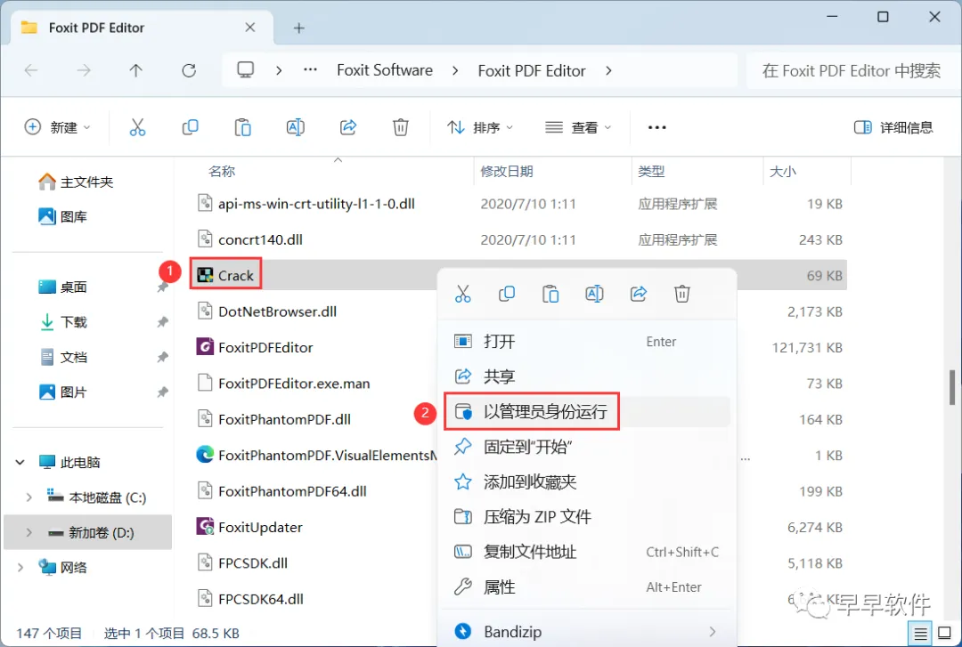Switch to the large thumbnails view icon
Screen dimensions: 962x647
pyautogui.click(x=945, y=633)
